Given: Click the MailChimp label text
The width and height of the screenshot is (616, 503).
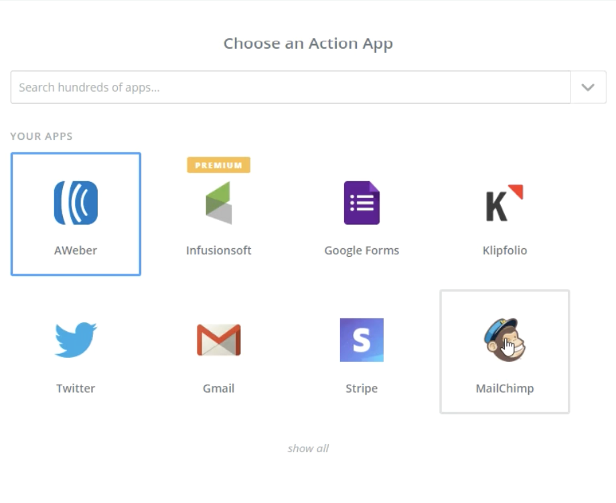Looking at the screenshot, I should pos(505,389).
